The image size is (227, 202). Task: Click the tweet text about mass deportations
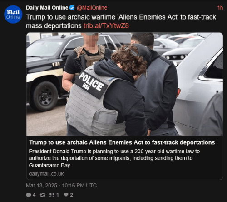point(121,21)
